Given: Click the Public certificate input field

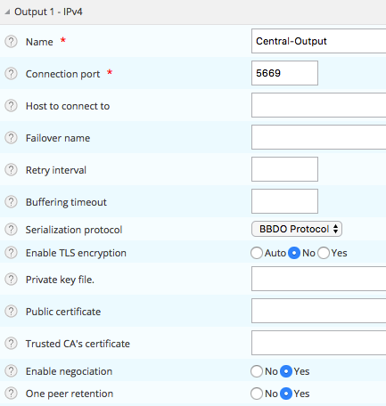Looking at the screenshot, I should [318, 311].
